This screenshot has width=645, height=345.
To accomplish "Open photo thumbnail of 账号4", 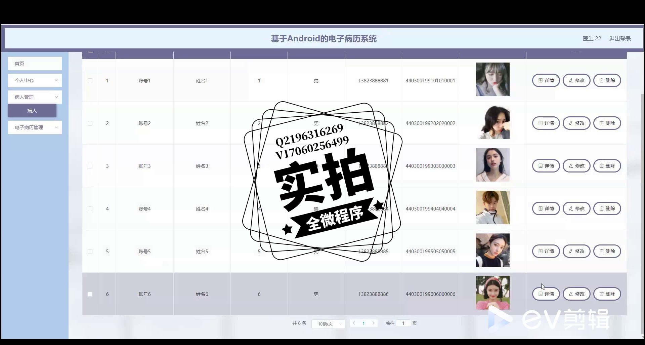I will (492, 207).
